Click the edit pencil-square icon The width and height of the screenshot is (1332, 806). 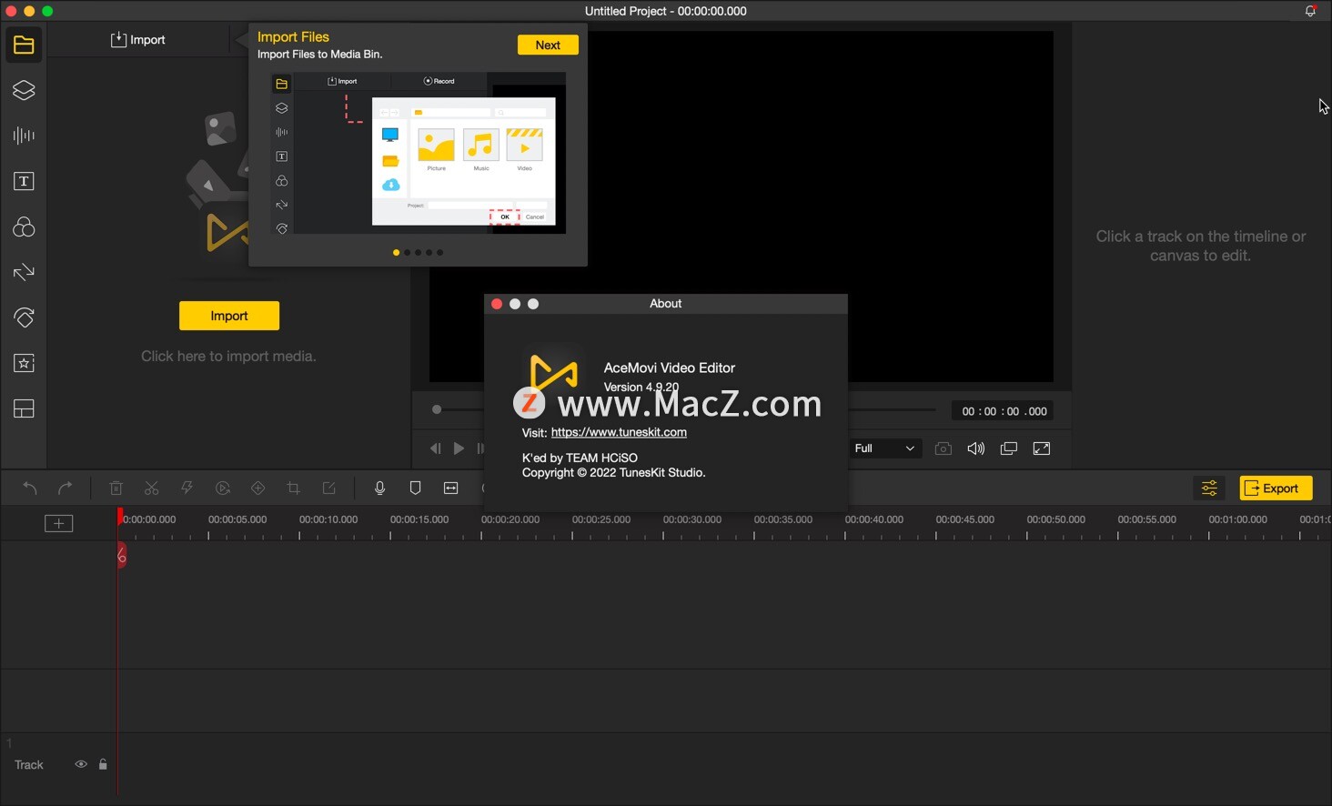[x=329, y=489]
